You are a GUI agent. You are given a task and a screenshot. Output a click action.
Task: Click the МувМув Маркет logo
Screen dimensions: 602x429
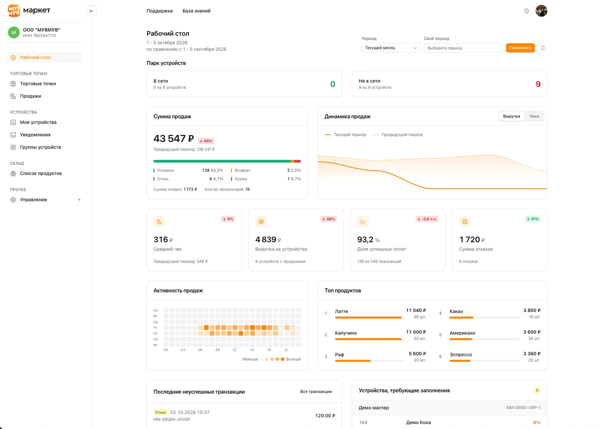29,11
